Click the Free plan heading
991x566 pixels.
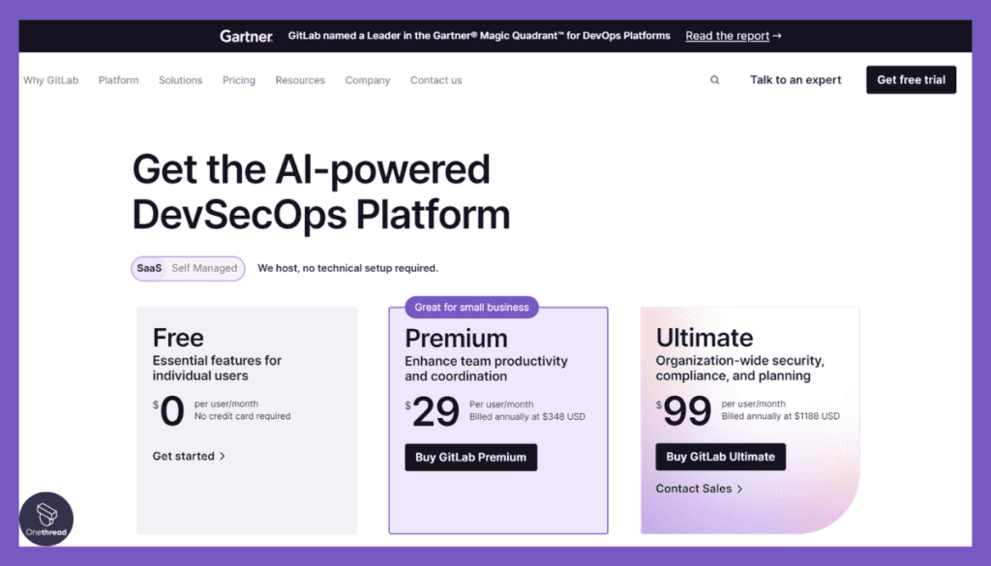click(x=178, y=338)
